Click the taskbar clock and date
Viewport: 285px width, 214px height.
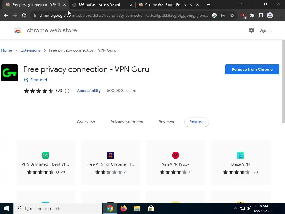tap(261, 208)
